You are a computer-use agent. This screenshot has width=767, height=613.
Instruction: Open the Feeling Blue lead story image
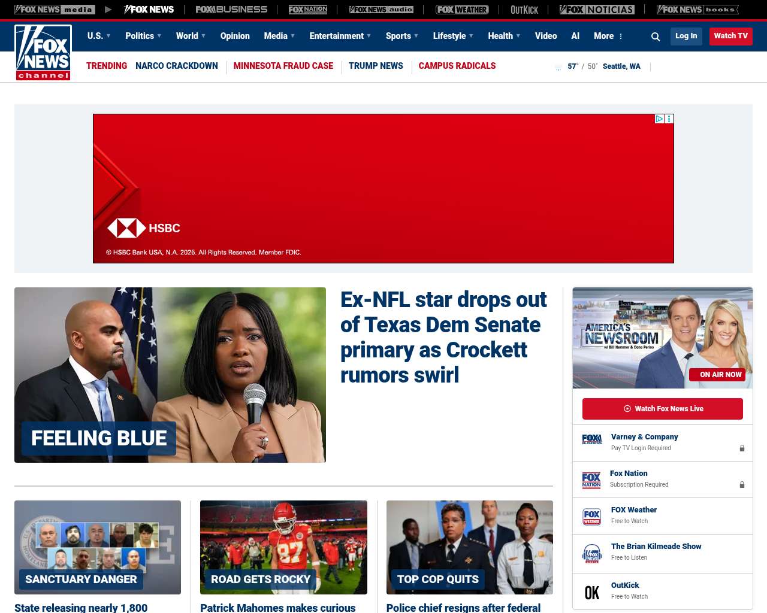click(x=170, y=375)
